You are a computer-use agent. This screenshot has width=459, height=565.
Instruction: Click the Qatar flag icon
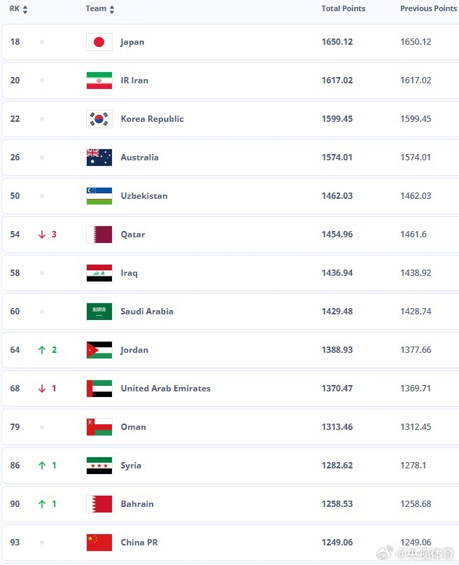pos(99,235)
